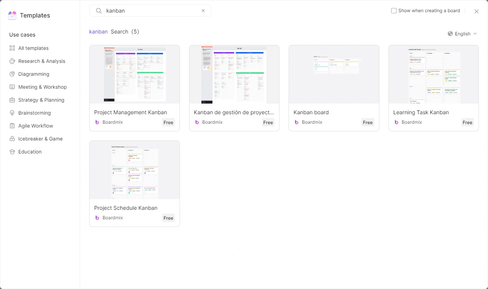This screenshot has width=488, height=289.
Task: Close the Templates dialog
Action: (x=477, y=11)
